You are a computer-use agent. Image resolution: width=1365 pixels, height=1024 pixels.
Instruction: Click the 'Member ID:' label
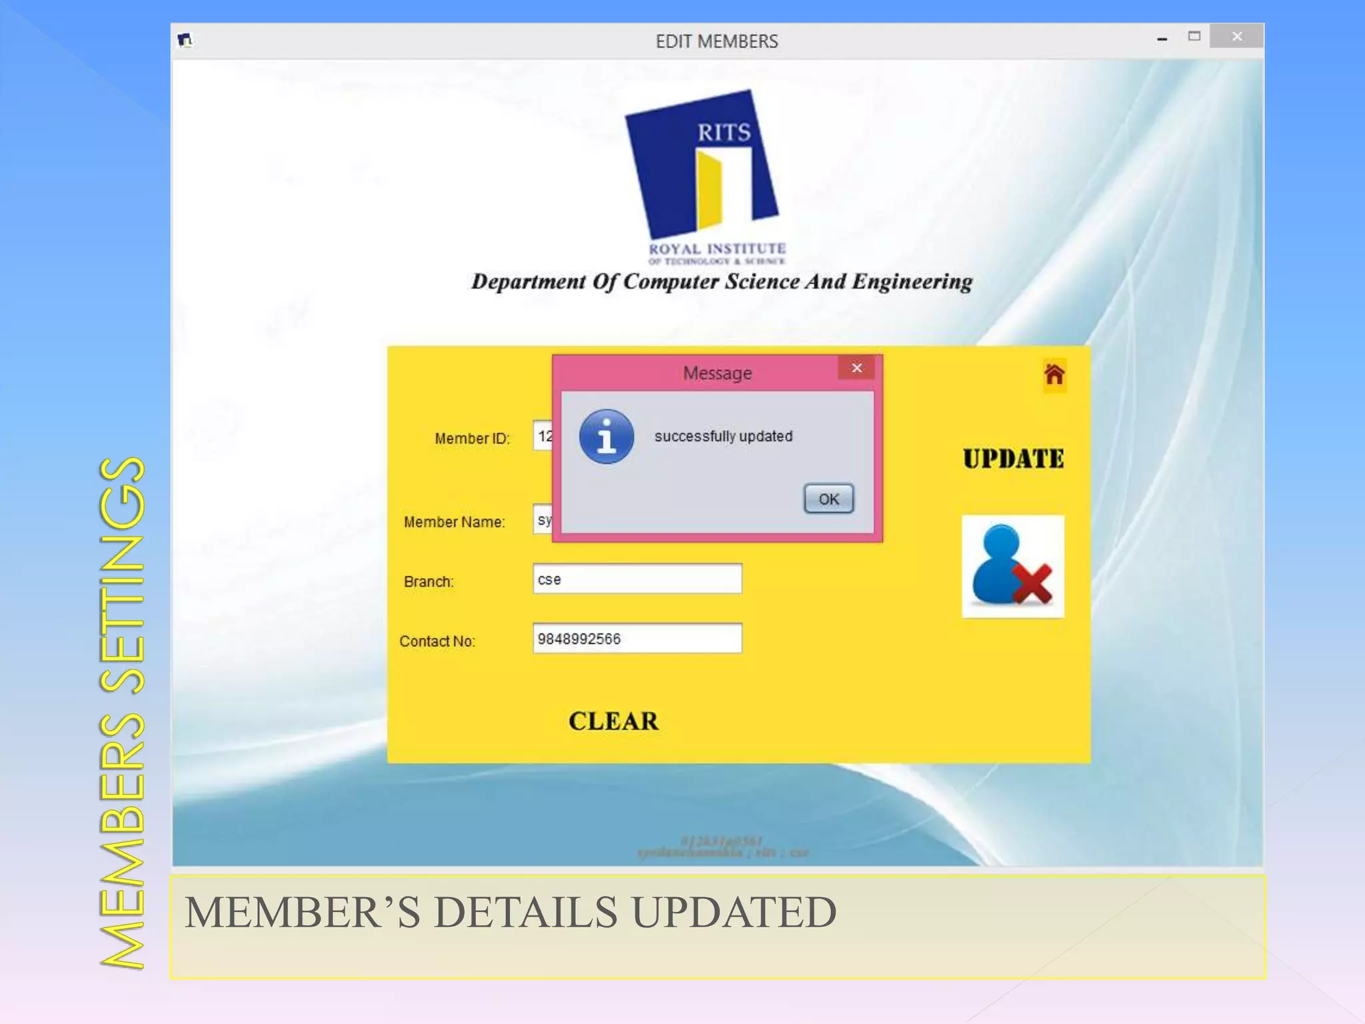point(472,439)
